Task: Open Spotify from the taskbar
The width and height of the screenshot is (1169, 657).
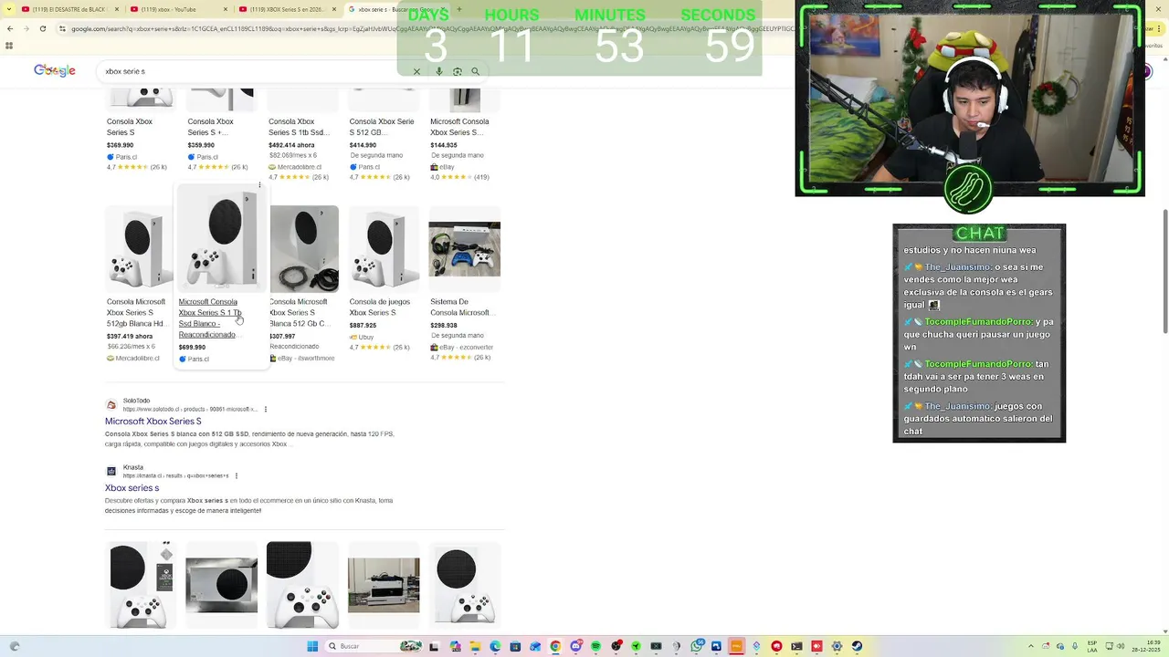Action: point(595,646)
